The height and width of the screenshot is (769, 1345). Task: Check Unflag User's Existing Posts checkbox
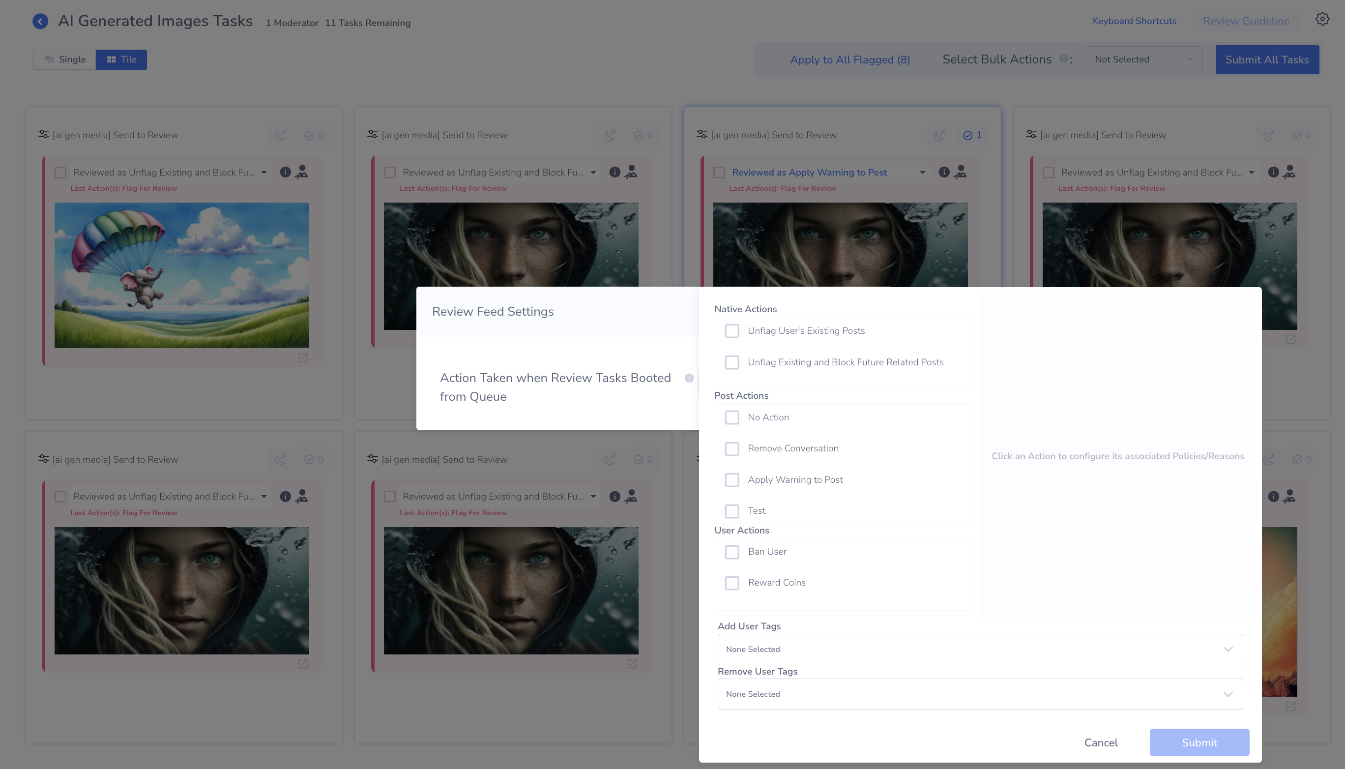coord(732,331)
